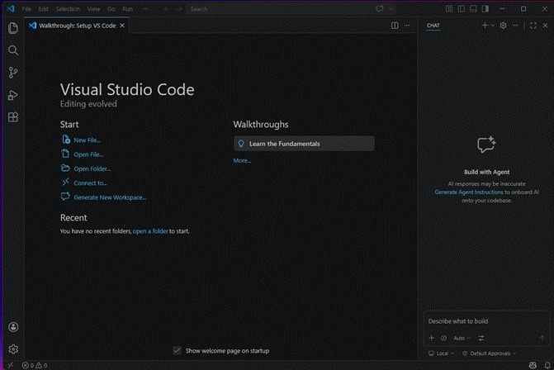Expand chevron next to title bar chat icon
554x370 pixels.
click(391, 9)
